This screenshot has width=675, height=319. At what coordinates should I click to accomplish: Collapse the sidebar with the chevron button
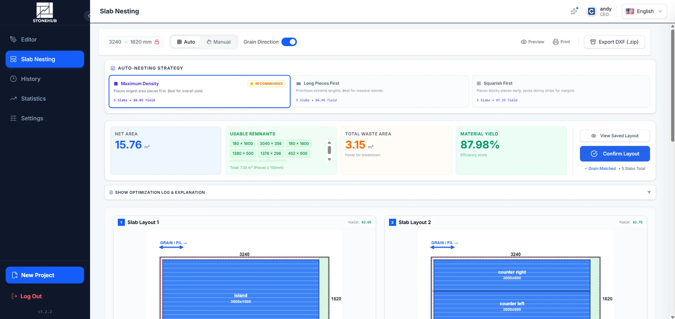(88, 16)
